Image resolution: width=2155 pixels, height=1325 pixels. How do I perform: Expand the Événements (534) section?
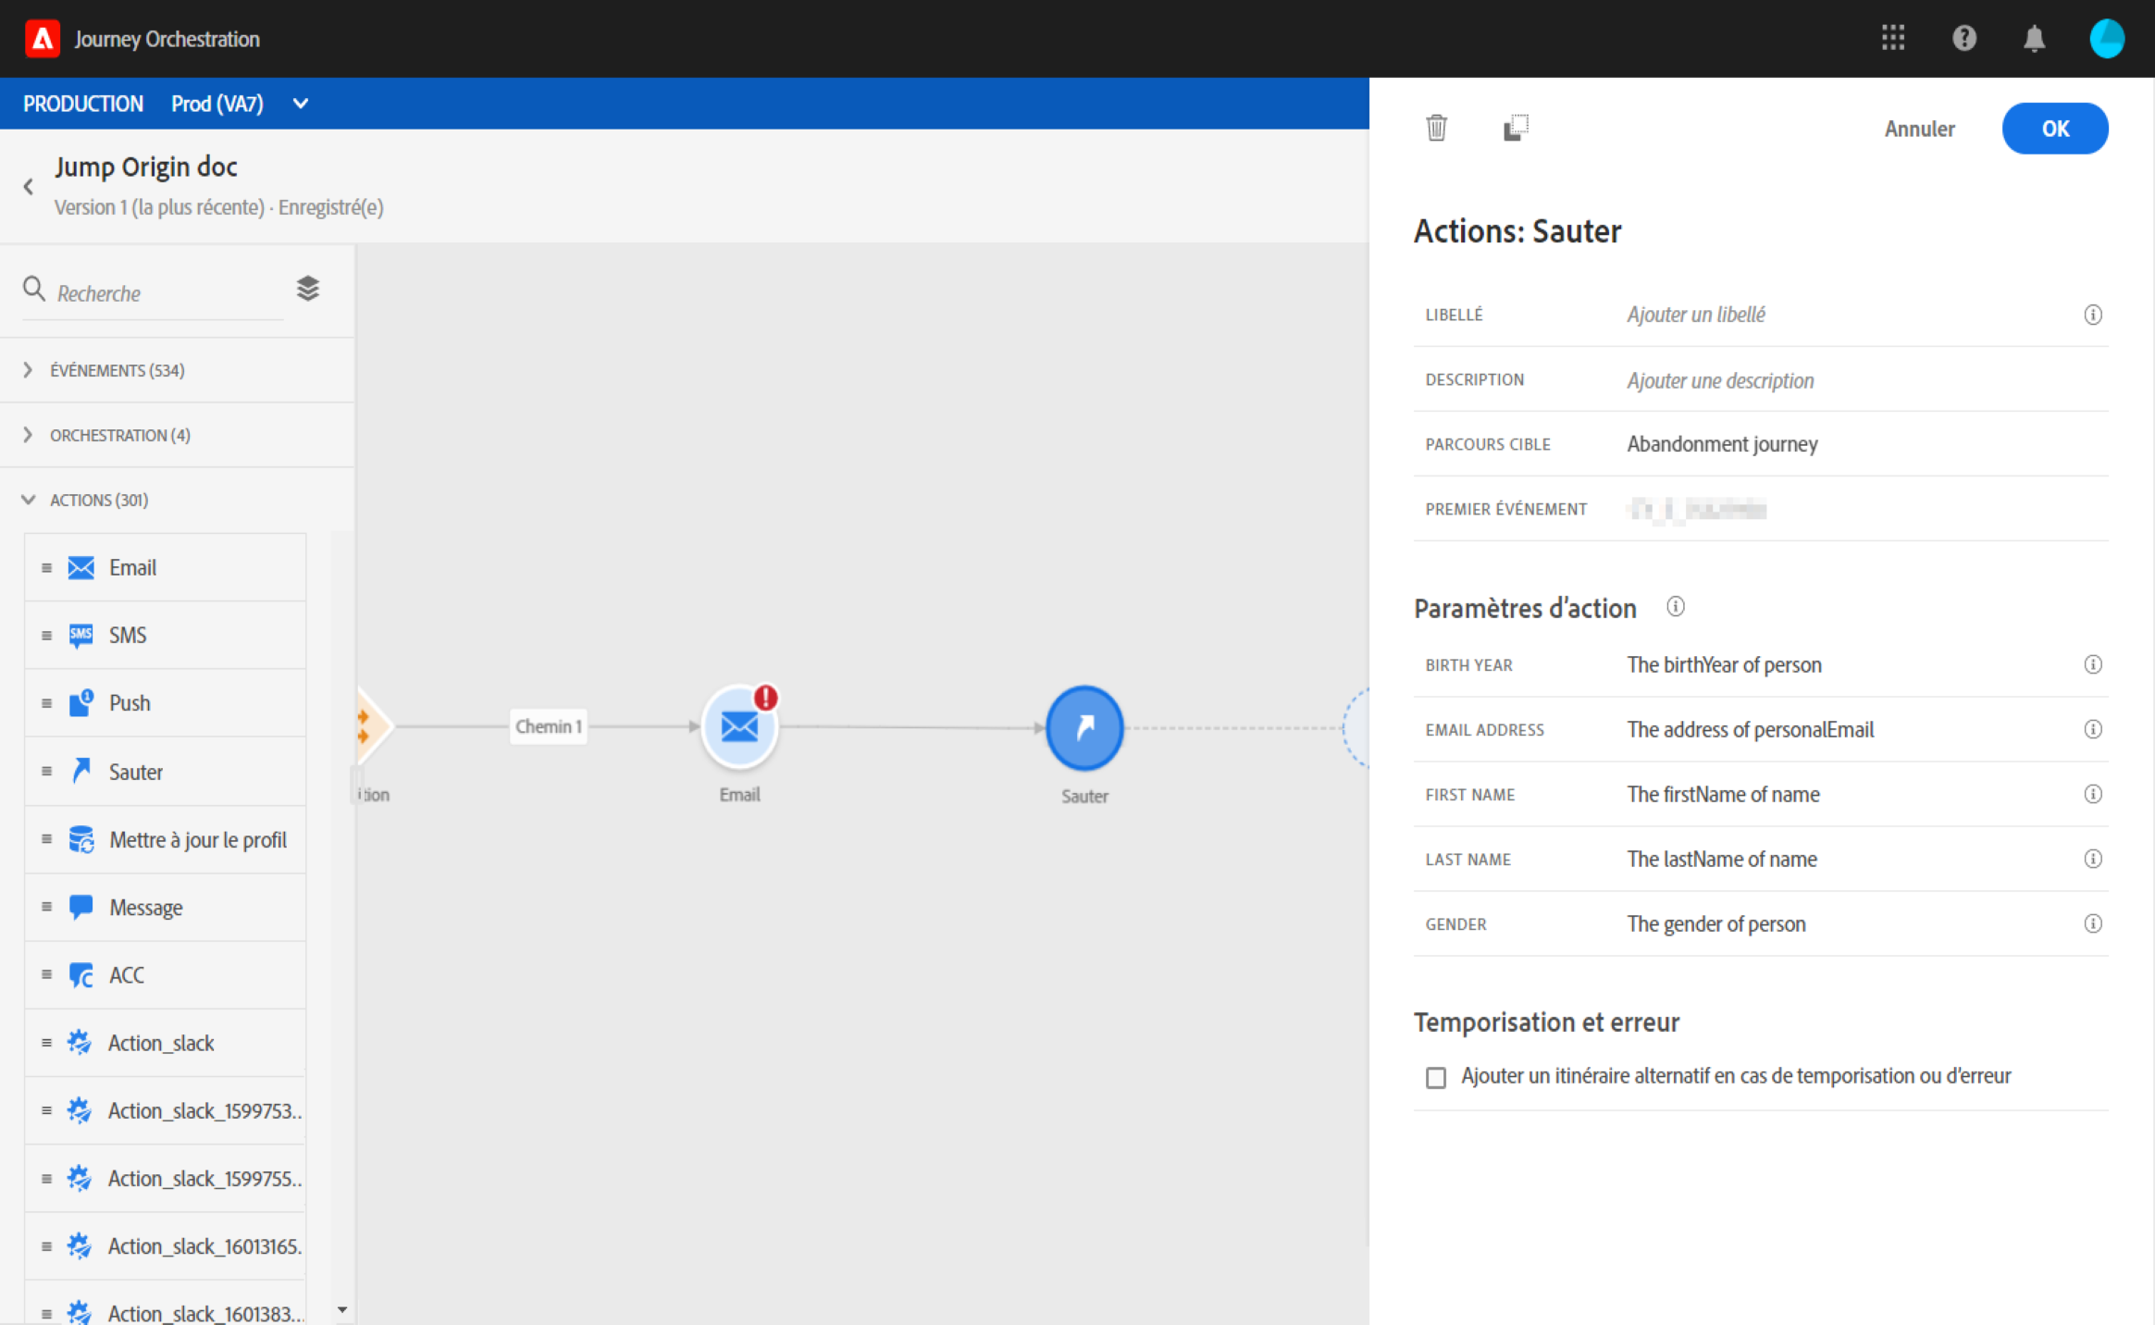point(117,370)
